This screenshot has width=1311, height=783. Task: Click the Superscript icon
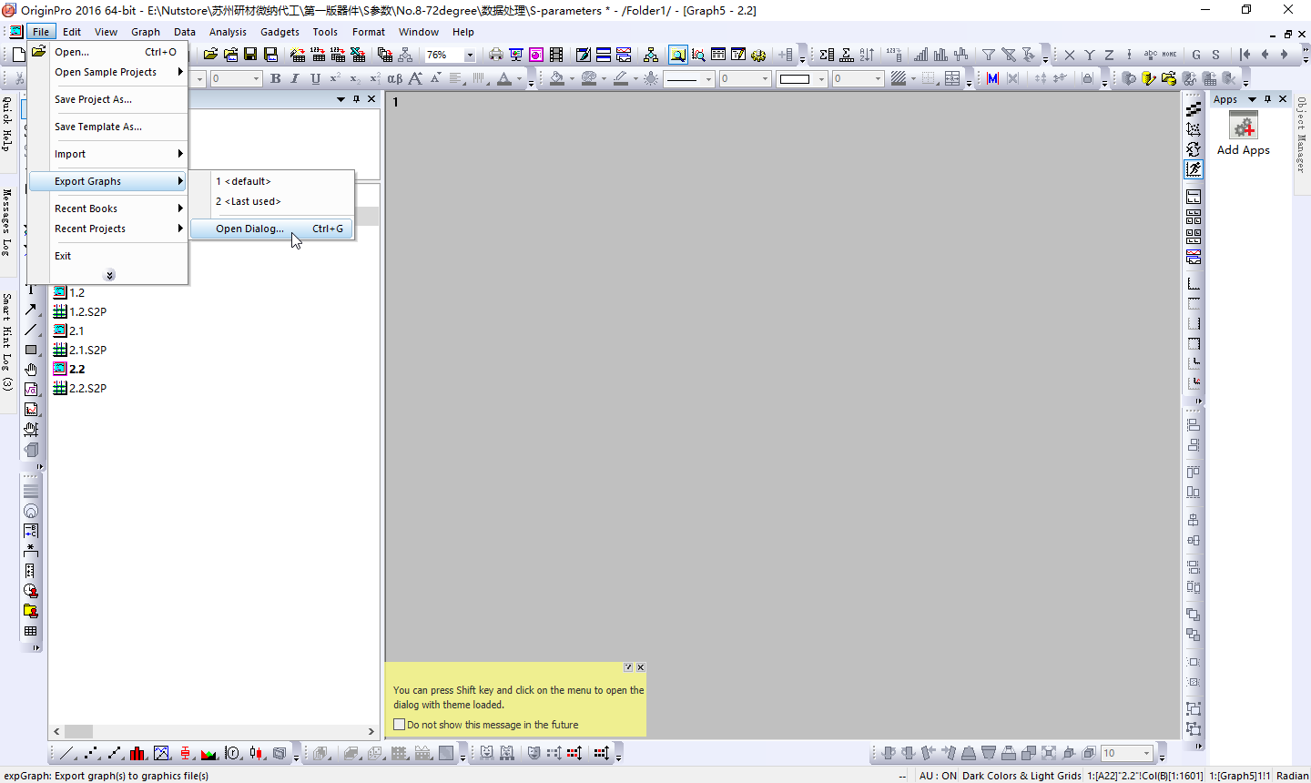pos(335,79)
